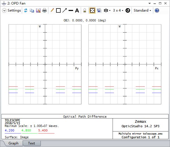This screenshot has height=147, width=170.
Task: Open the window options dropdown arrow in title bar
Action: [x=150, y=3]
